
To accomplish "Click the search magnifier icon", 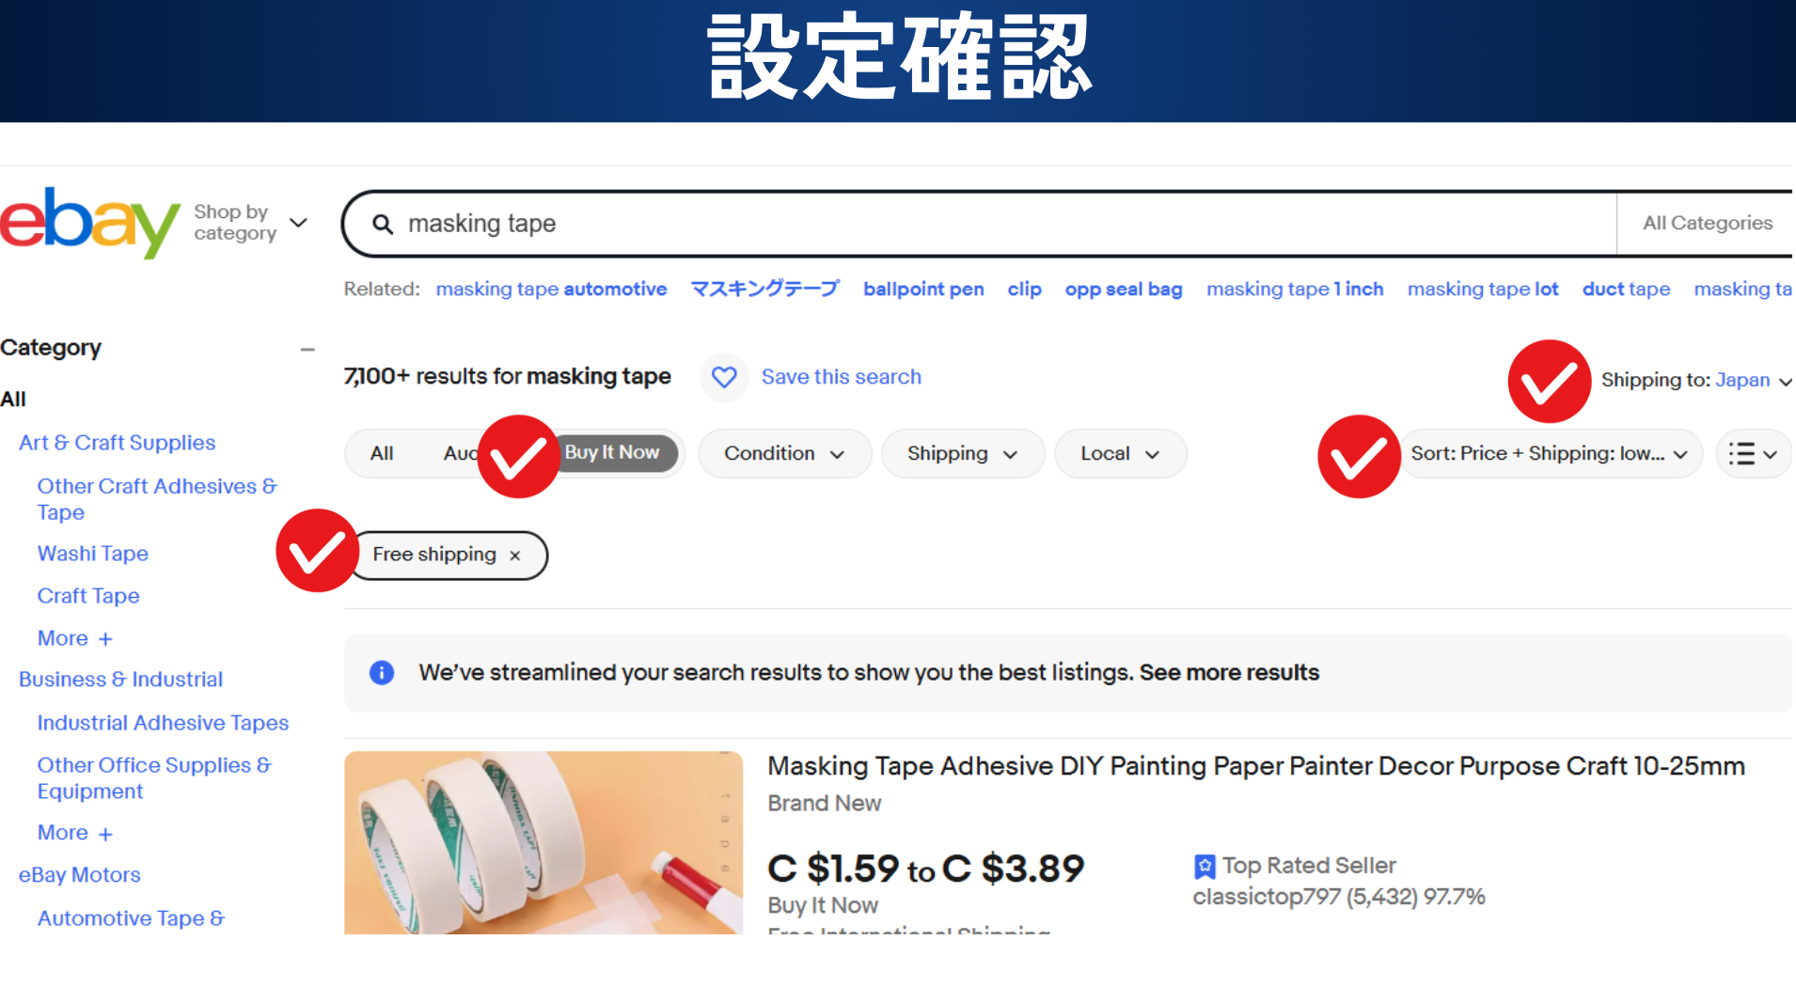I will [383, 224].
